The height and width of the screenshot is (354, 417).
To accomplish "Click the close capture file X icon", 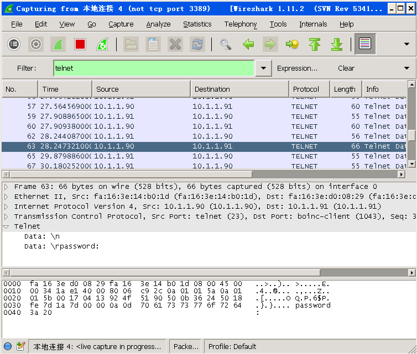I will point(175,44).
